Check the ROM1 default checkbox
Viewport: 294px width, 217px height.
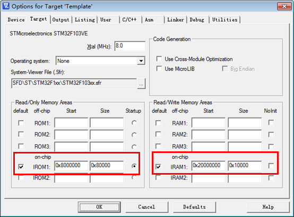[21, 123]
